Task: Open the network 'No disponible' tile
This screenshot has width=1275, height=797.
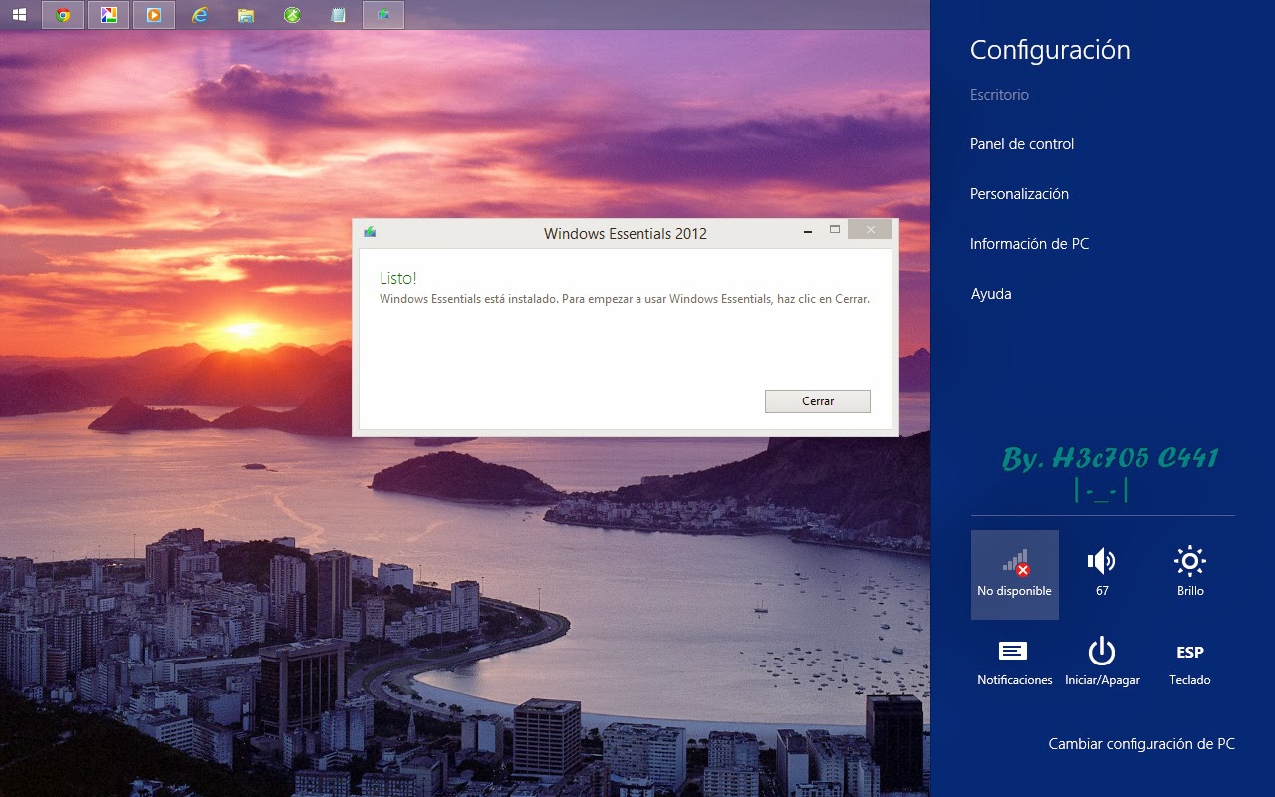Action: (x=1015, y=575)
